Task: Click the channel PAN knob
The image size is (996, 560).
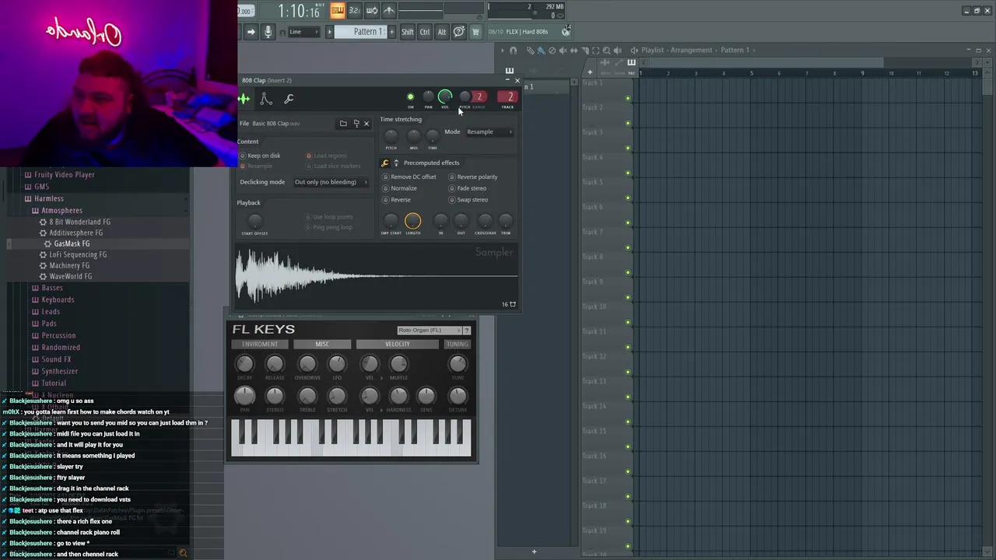Action: coord(428,96)
